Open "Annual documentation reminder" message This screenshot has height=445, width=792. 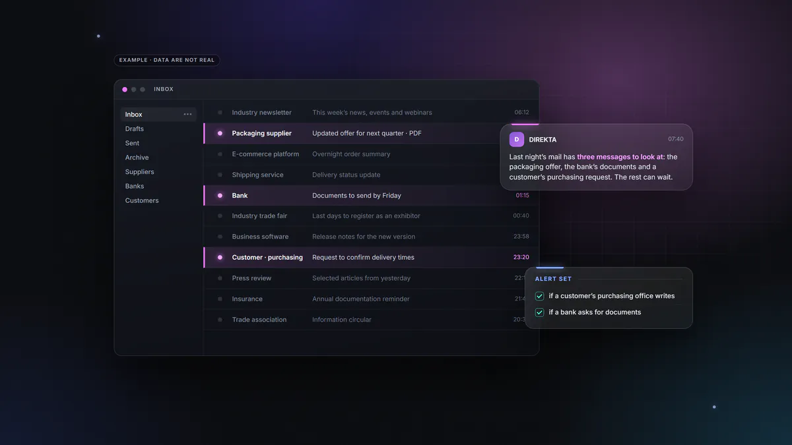coord(371,299)
